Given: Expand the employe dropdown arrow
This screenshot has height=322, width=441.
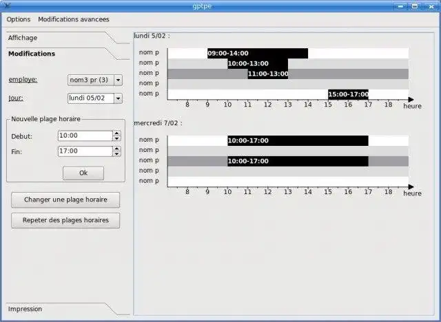Looking at the screenshot, I should point(118,80).
